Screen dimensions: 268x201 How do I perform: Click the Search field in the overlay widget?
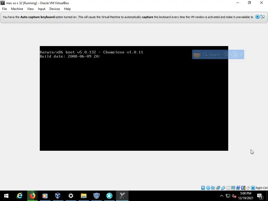(212, 54)
